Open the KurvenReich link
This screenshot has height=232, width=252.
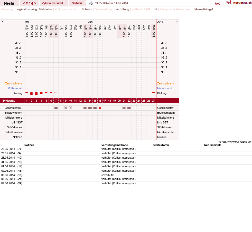tap(242, 3)
